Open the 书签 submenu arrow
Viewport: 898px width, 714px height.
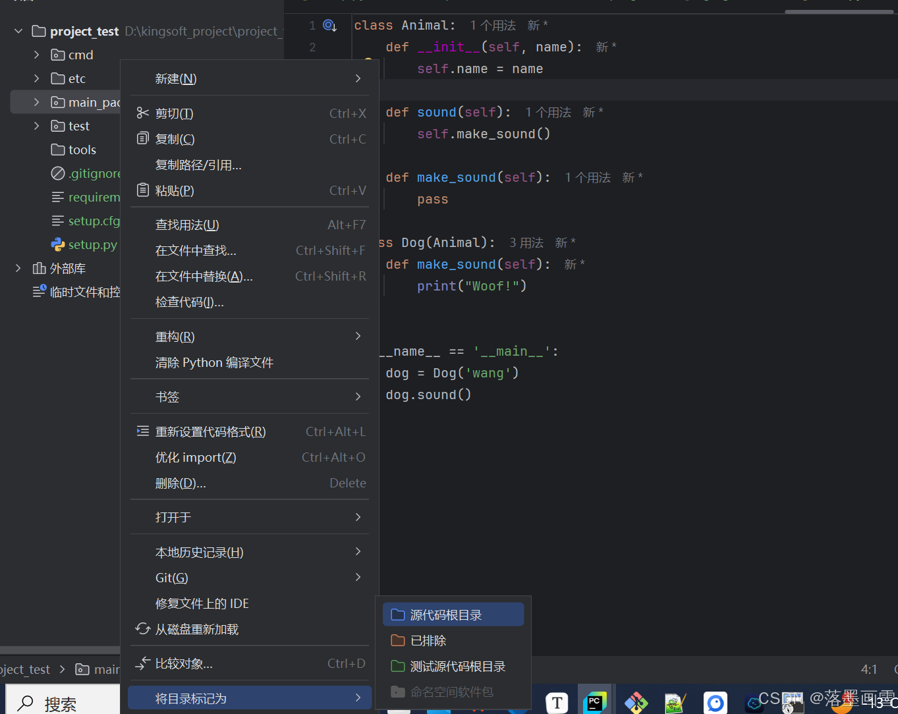(x=358, y=397)
